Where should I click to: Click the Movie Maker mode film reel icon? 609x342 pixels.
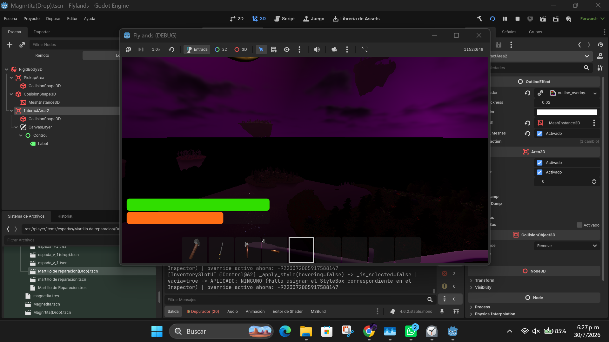pos(568,19)
